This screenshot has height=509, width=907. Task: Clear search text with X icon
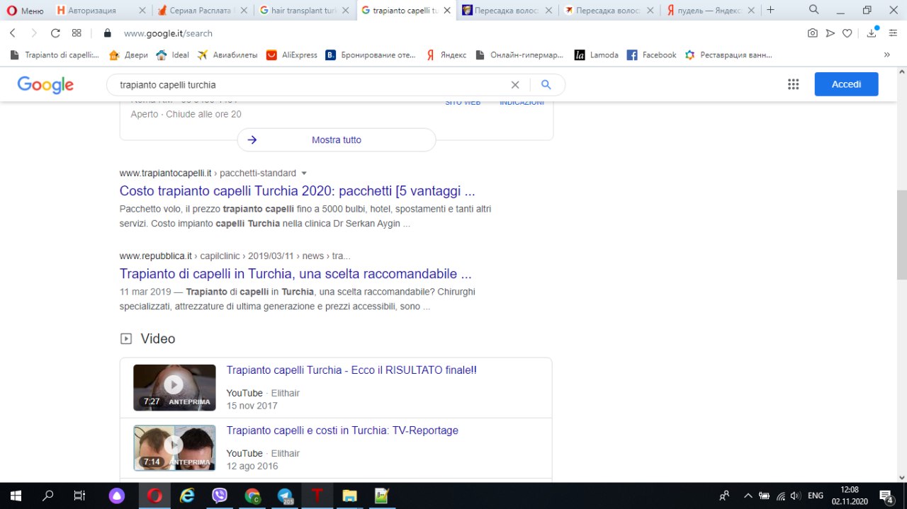pyautogui.click(x=515, y=85)
